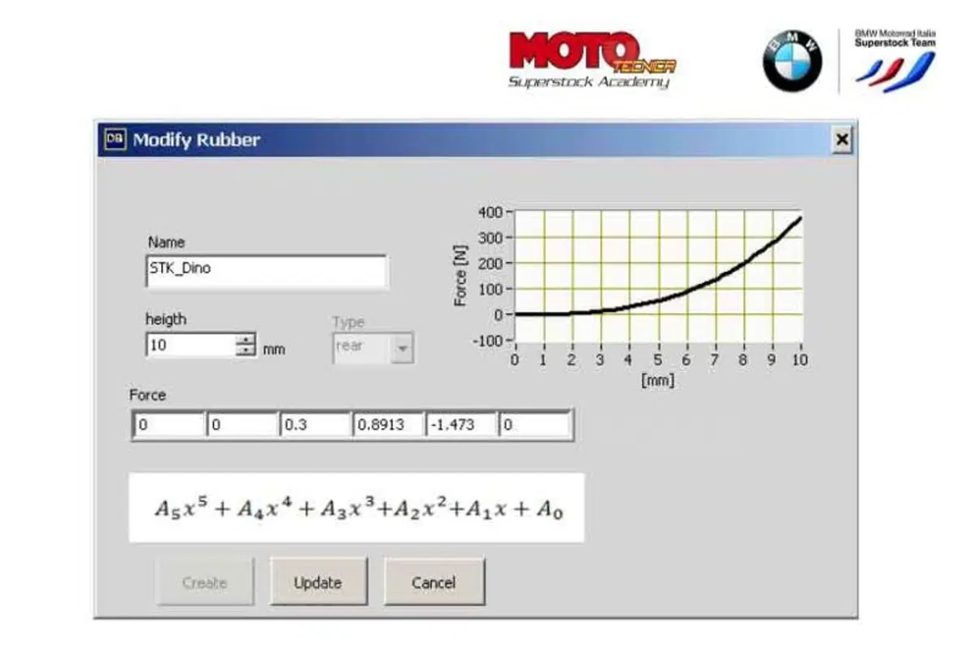976x650 pixels.
Task: Click the Update button
Action: 318,582
